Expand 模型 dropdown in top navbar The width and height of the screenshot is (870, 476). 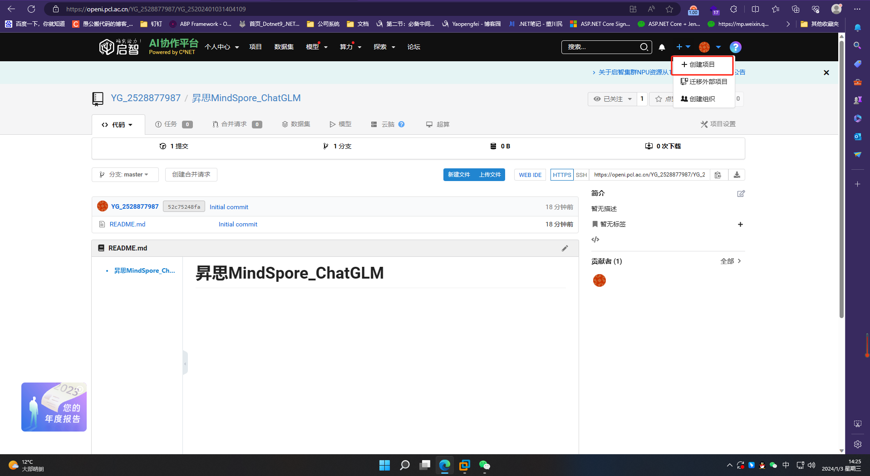317,47
